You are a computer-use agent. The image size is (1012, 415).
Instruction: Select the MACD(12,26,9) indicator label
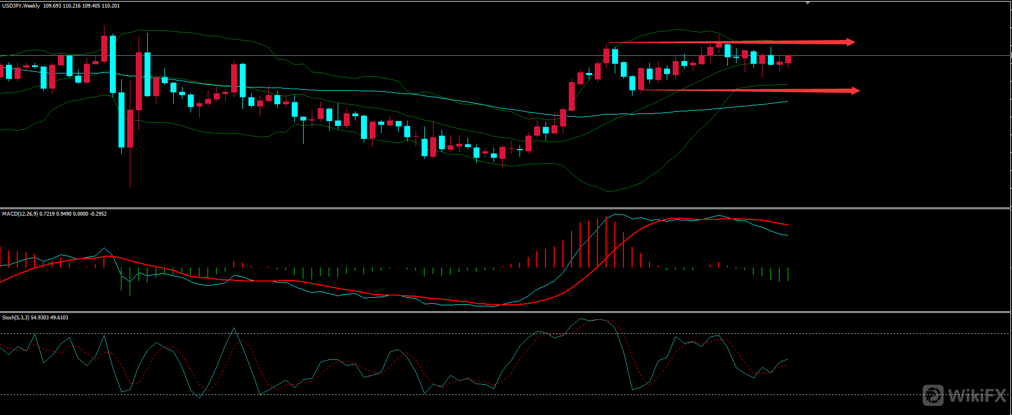point(19,214)
